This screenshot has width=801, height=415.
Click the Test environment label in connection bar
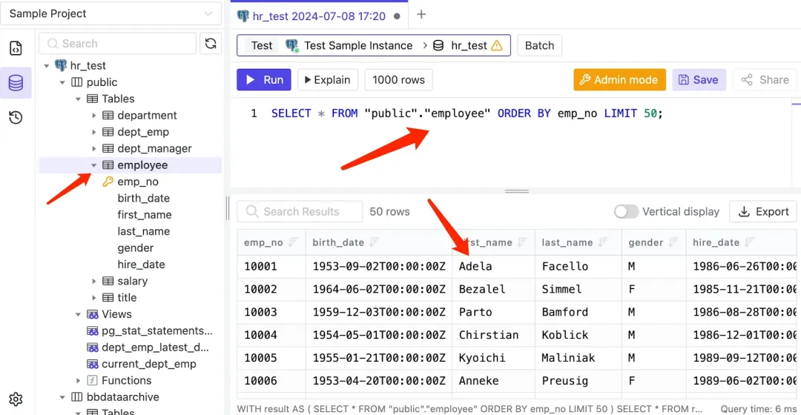coord(262,45)
